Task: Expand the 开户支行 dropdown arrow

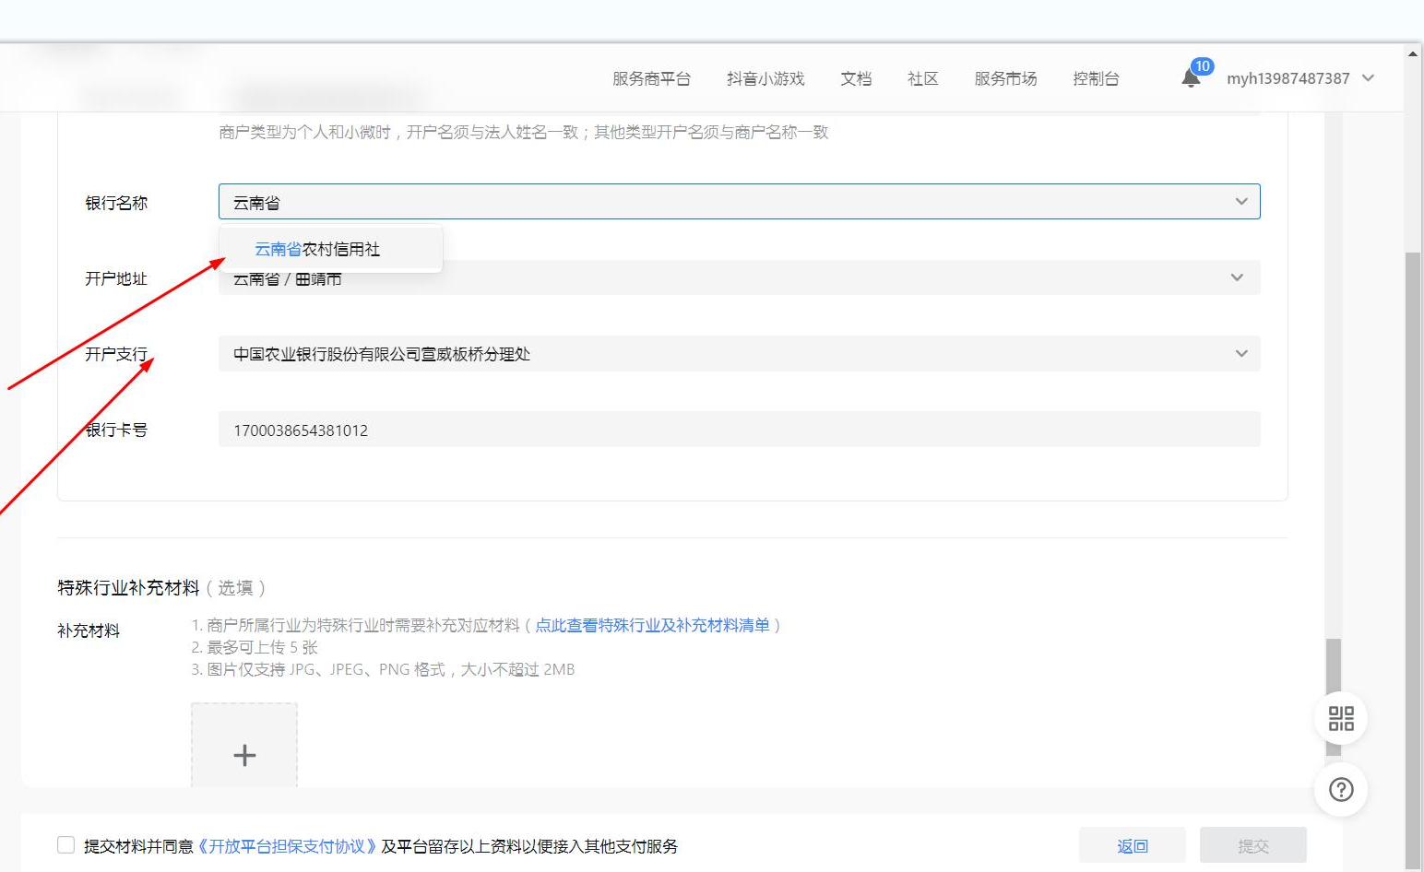Action: 1240,354
